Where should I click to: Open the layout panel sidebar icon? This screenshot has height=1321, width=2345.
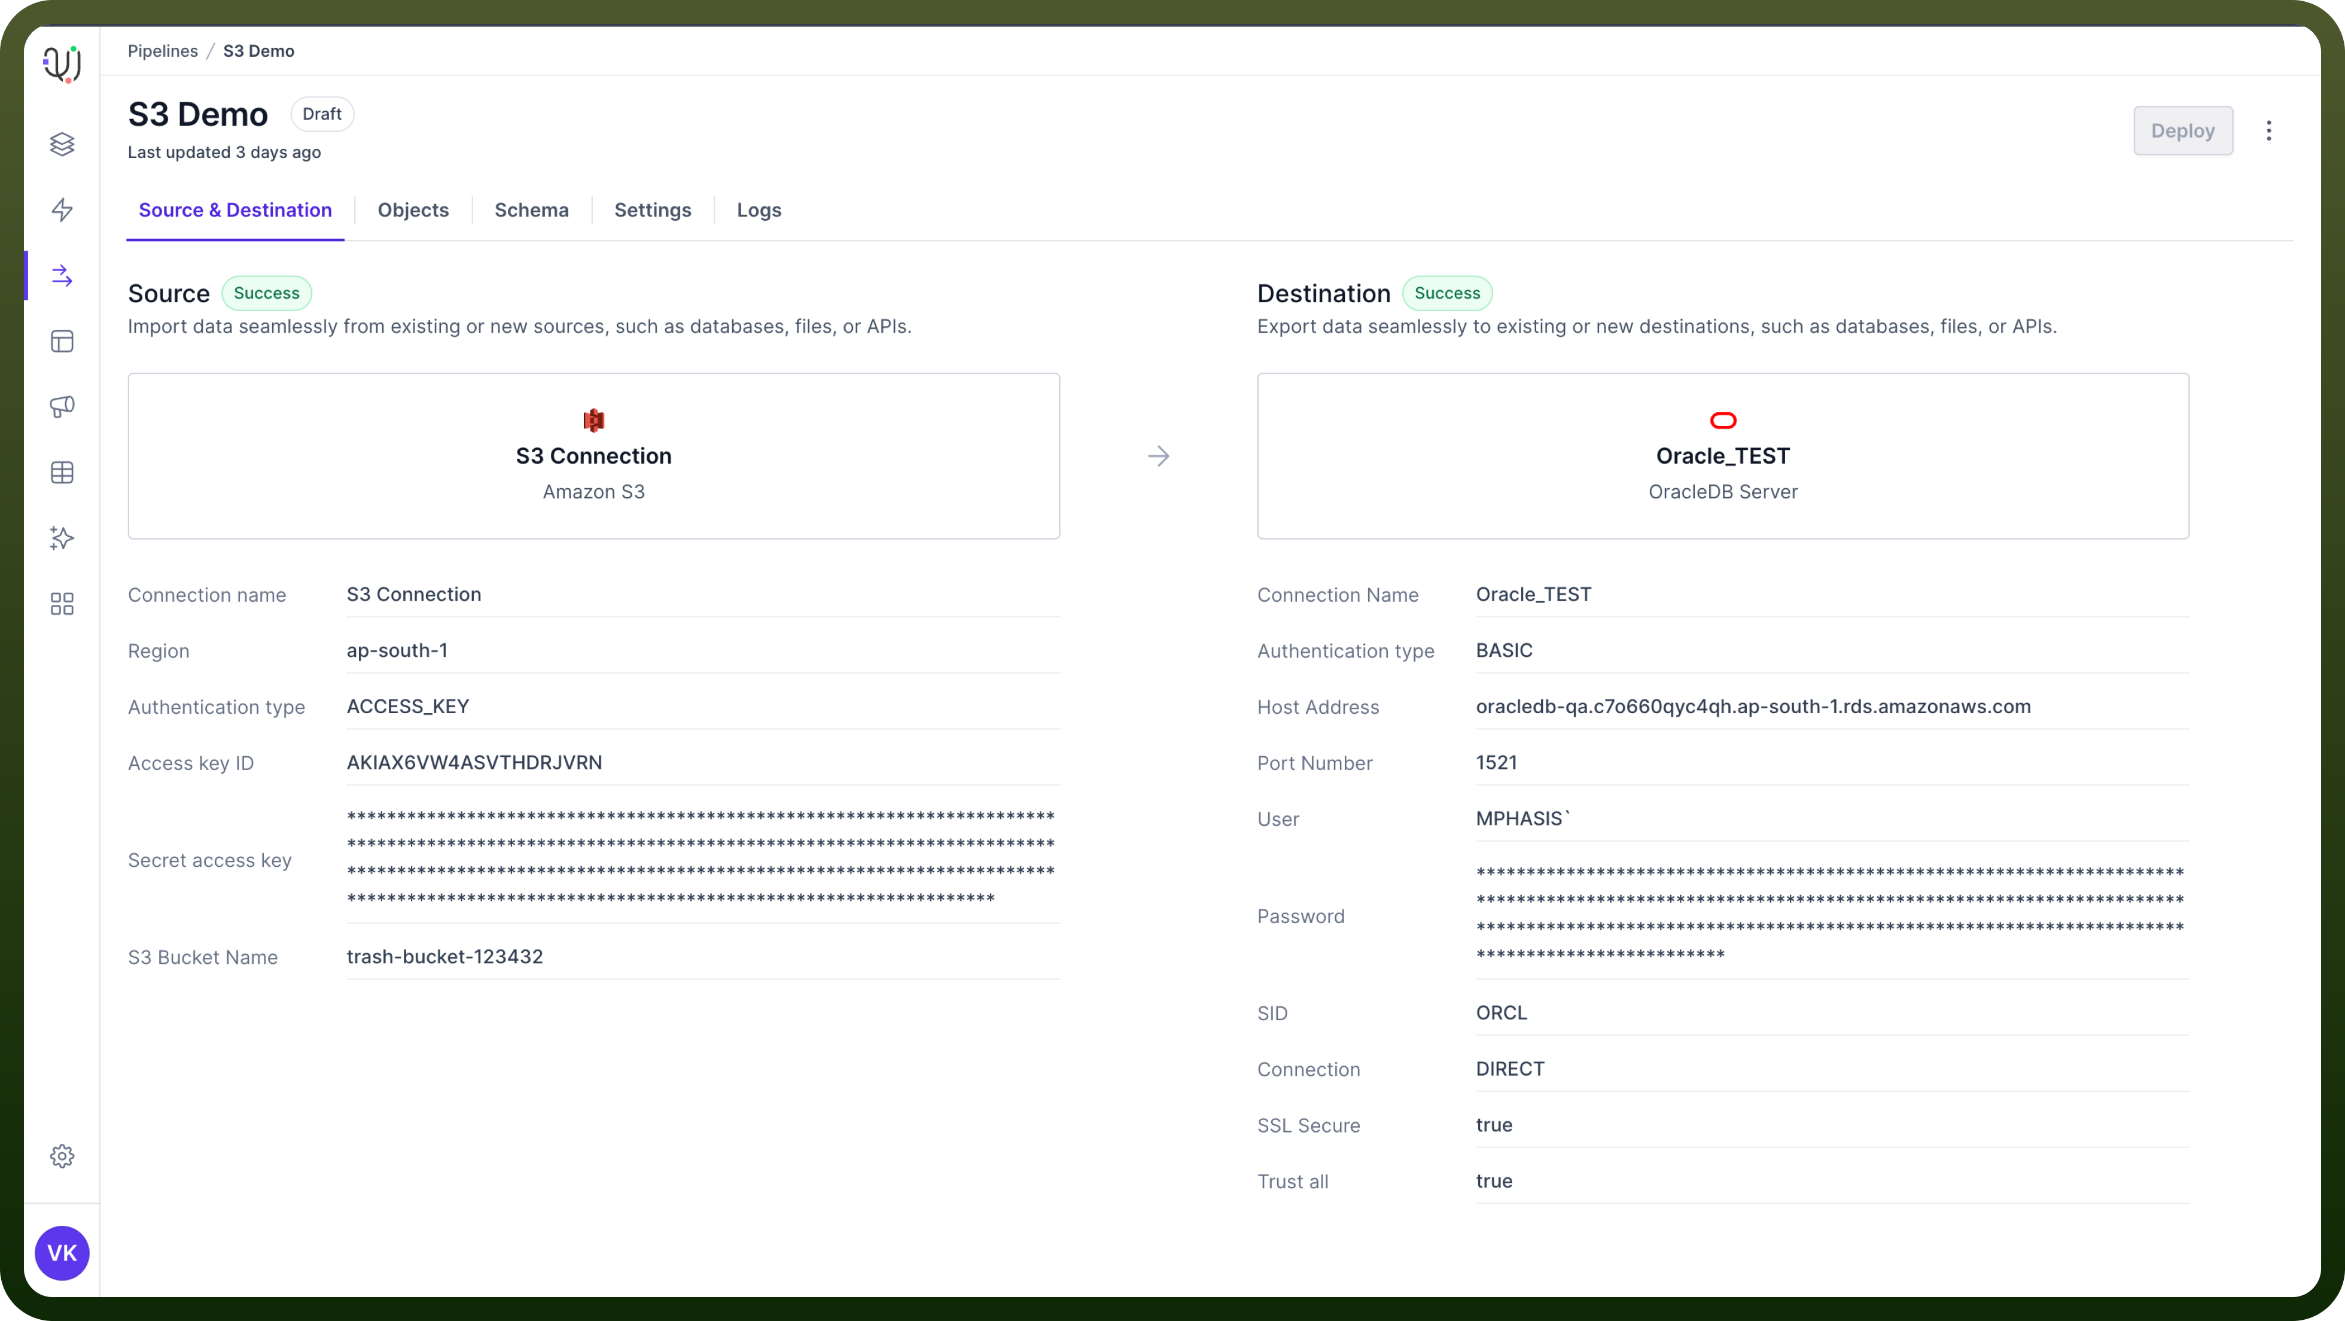pos(62,342)
